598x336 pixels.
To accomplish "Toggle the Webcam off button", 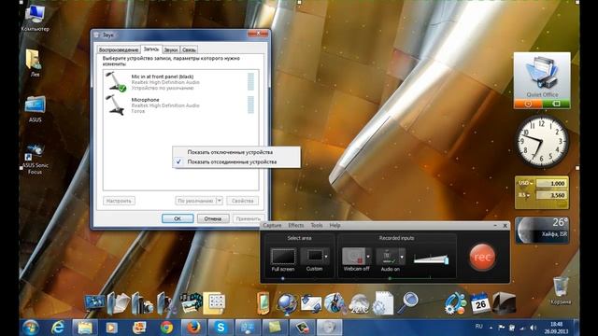I will click(356, 259).
